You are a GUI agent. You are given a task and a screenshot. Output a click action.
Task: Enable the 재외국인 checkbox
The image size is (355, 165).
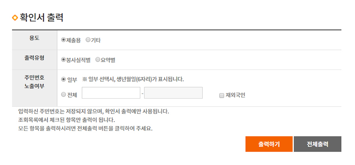coord(221,95)
